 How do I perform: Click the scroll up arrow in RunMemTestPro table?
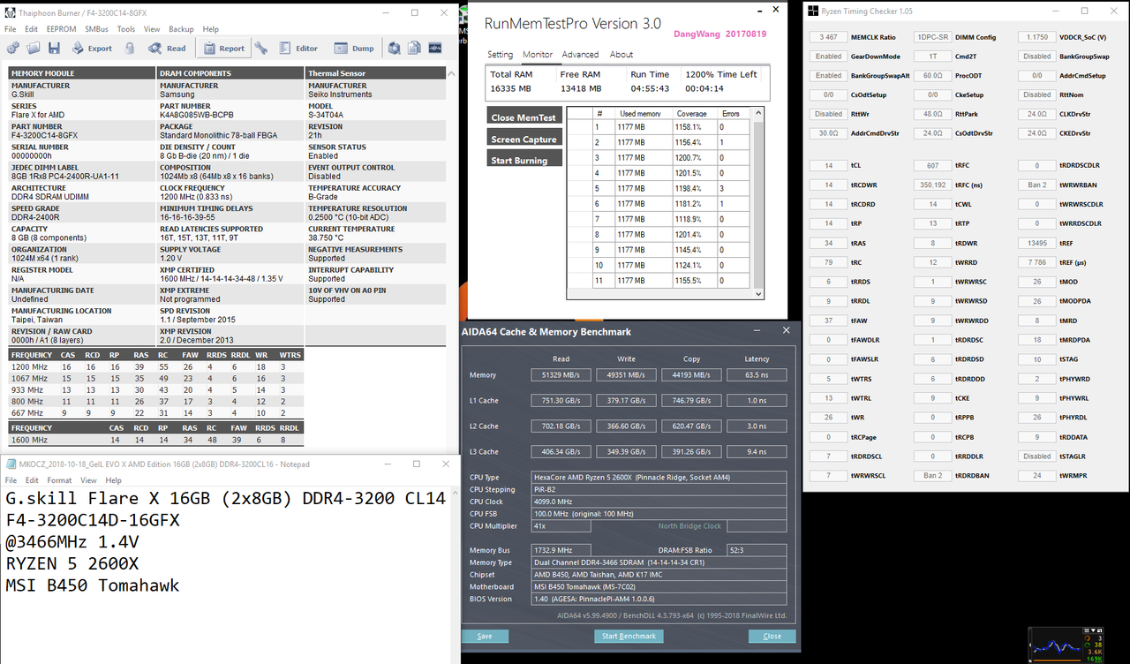(757, 114)
